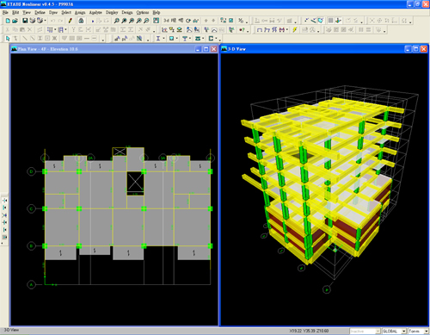The width and height of the screenshot is (430, 335).
Task: Click the pencil refresh icon
Action: click(71, 21)
